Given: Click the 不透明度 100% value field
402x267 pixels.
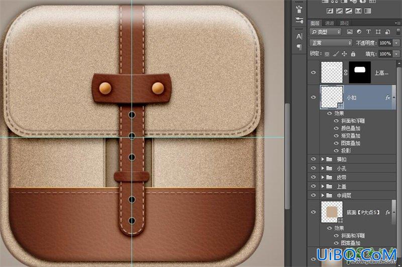Looking at the screenshot, I should pyautogui.click(x=385, y=43).
